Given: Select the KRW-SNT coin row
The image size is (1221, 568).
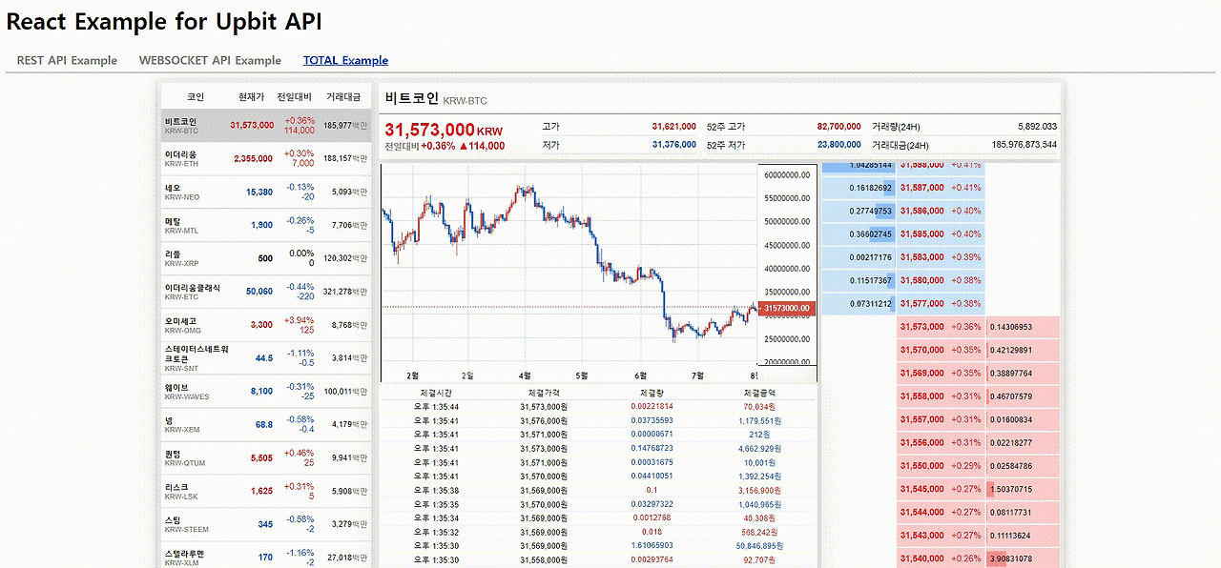Looking at the screenshot, I should (x=266, y=358).
